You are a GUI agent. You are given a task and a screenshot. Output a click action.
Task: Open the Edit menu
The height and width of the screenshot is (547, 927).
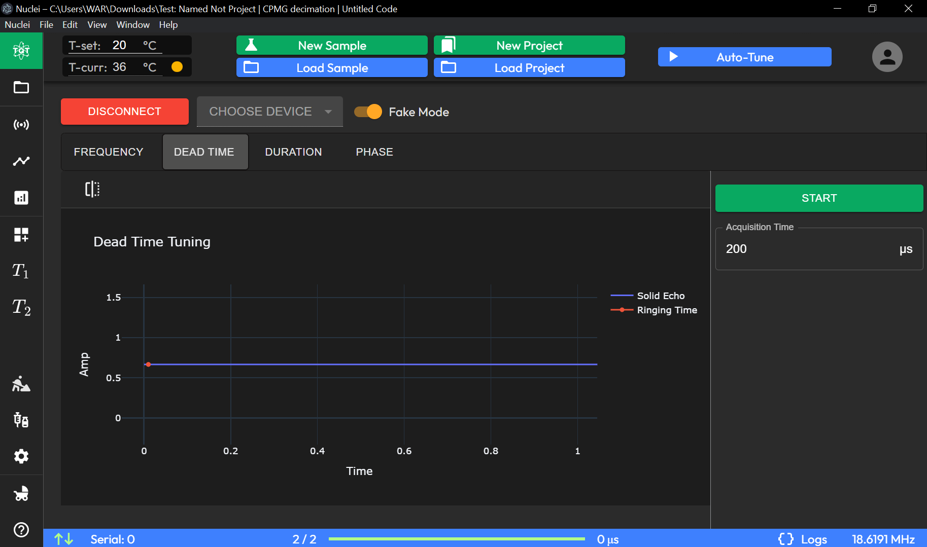point(70,25)
